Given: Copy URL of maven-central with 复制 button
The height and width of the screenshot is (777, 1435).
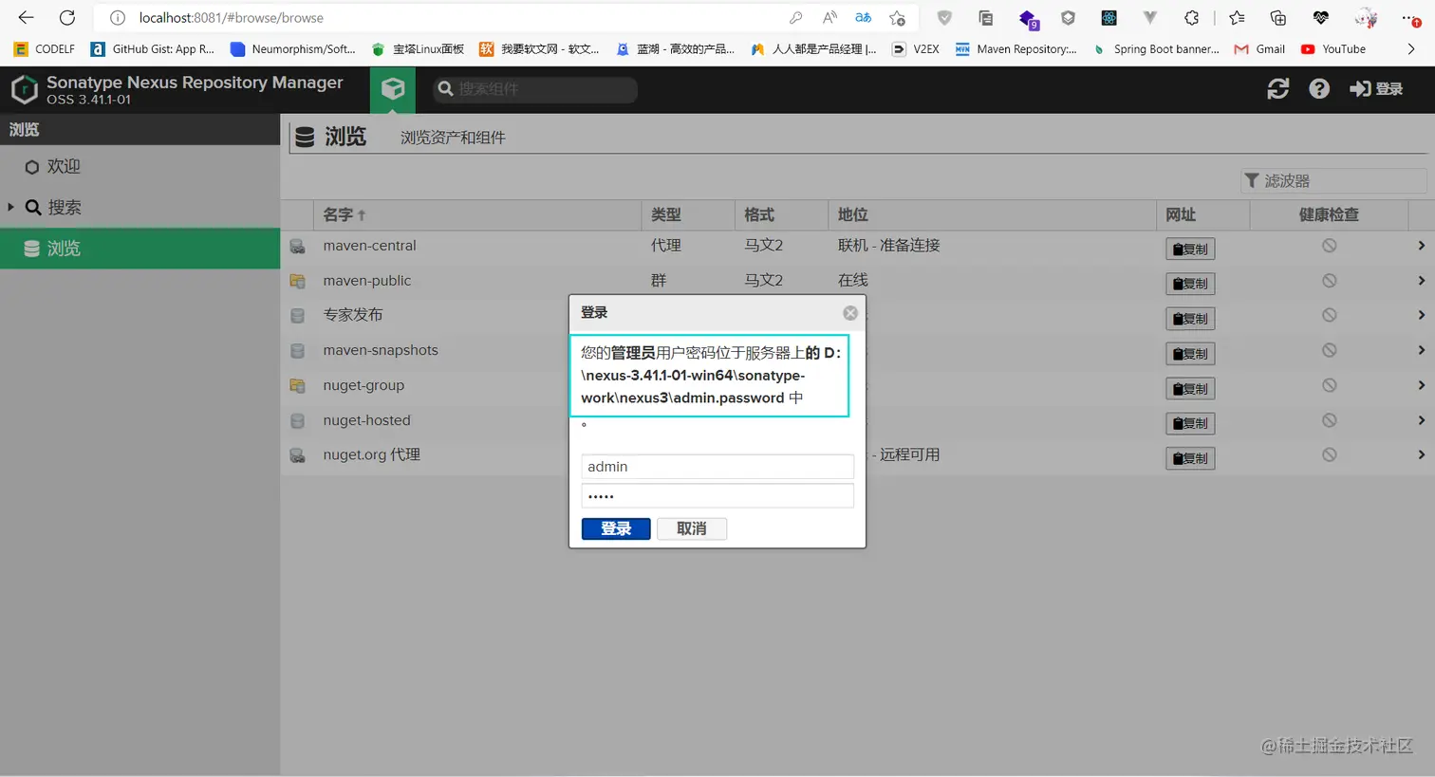Looking at the screenshot, I should [1190, 249].
